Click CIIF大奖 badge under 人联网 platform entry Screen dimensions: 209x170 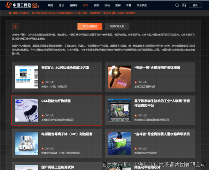pos(141,115)
